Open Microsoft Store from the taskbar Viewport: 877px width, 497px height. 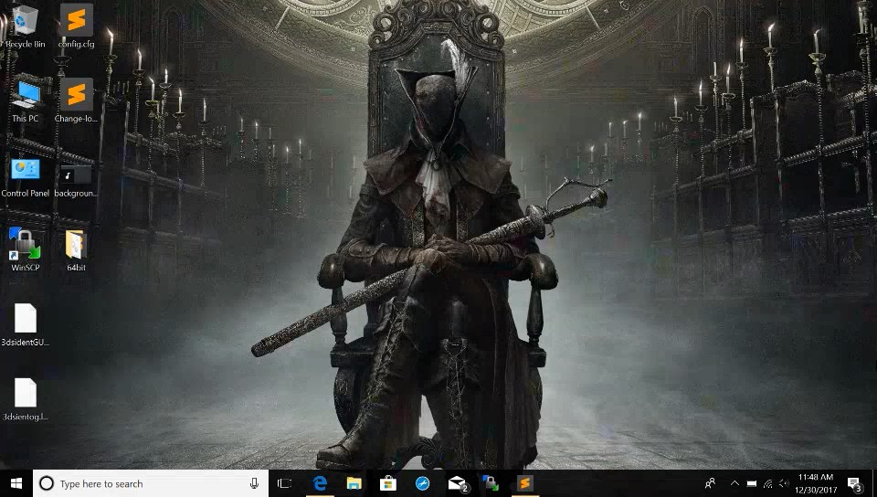pyautogui.click(x=387, y=483)
